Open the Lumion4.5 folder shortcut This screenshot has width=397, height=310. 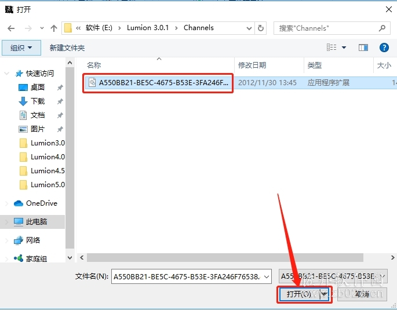click(48, 171)
